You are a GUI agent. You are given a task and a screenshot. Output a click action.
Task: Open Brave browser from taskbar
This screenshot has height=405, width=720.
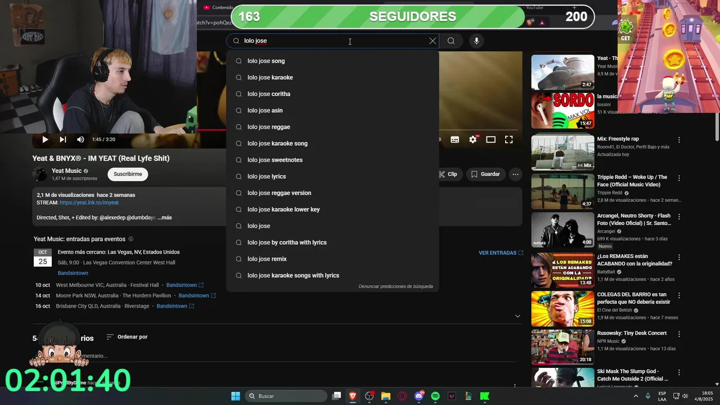click(x=353, y=396)
